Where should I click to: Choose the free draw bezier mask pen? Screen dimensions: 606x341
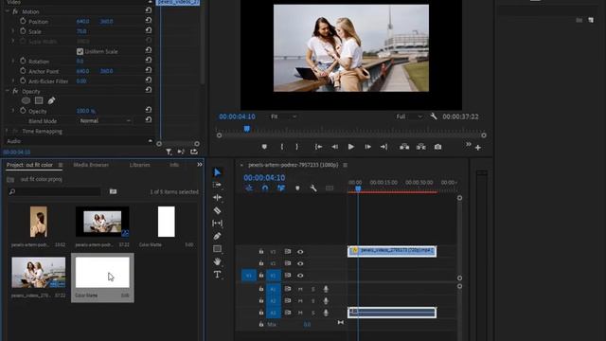coord(51,100)
